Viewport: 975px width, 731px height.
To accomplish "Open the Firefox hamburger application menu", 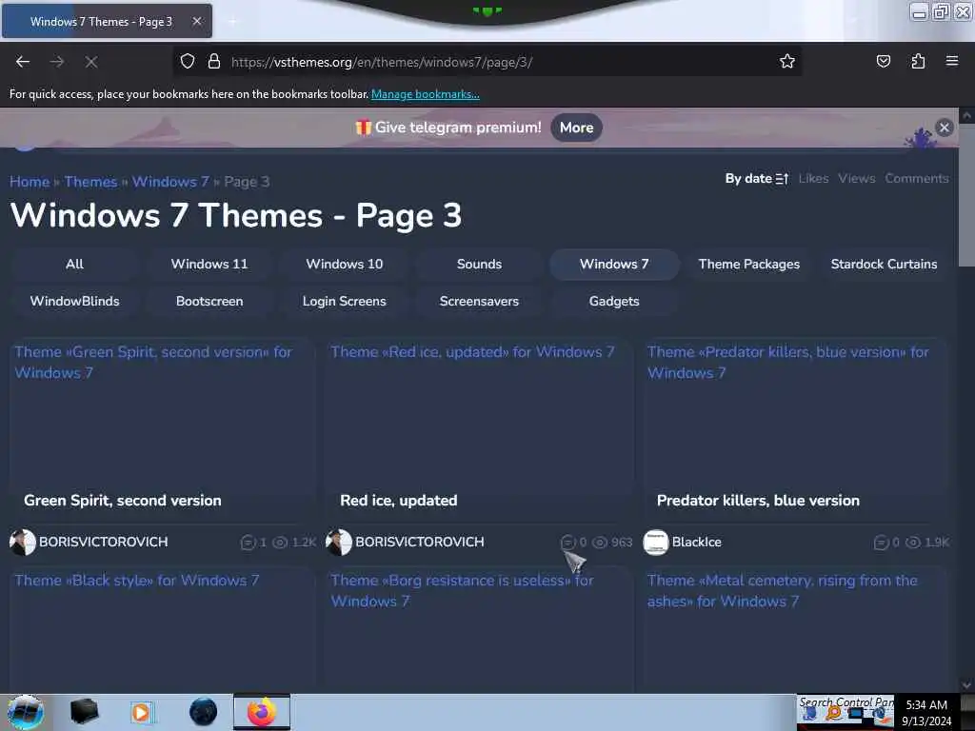I will (952, 61).
